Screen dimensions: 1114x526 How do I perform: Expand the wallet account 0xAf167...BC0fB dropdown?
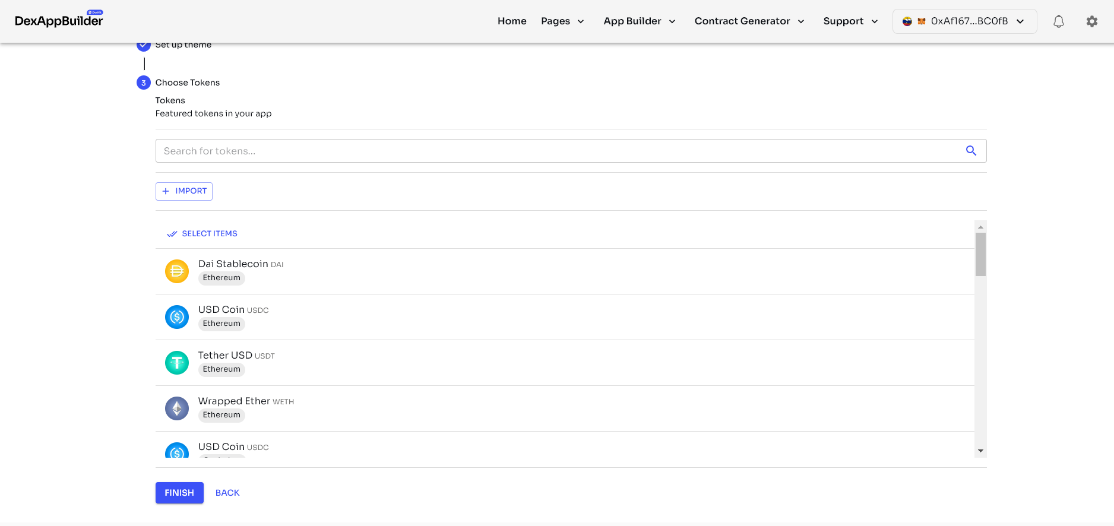tap(964, 21)
